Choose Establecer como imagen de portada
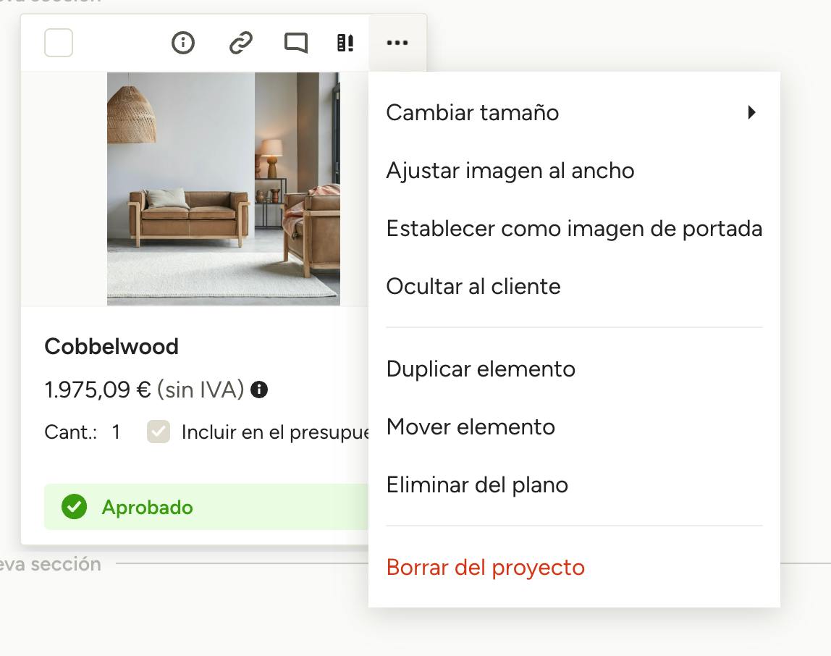 (x=574, y=229)
